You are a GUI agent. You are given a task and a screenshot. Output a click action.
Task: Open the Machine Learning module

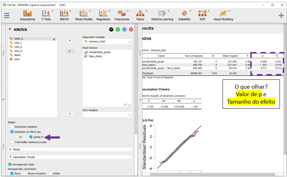pyautogui.click(x=162, y=15)
